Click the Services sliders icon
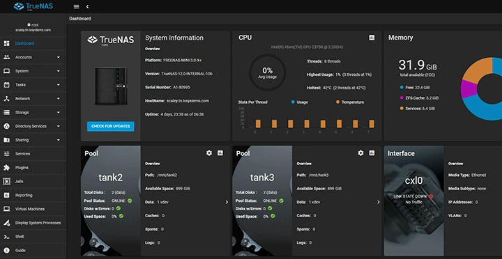This screenshot has height=259, width=502. [x=6, y=154]
